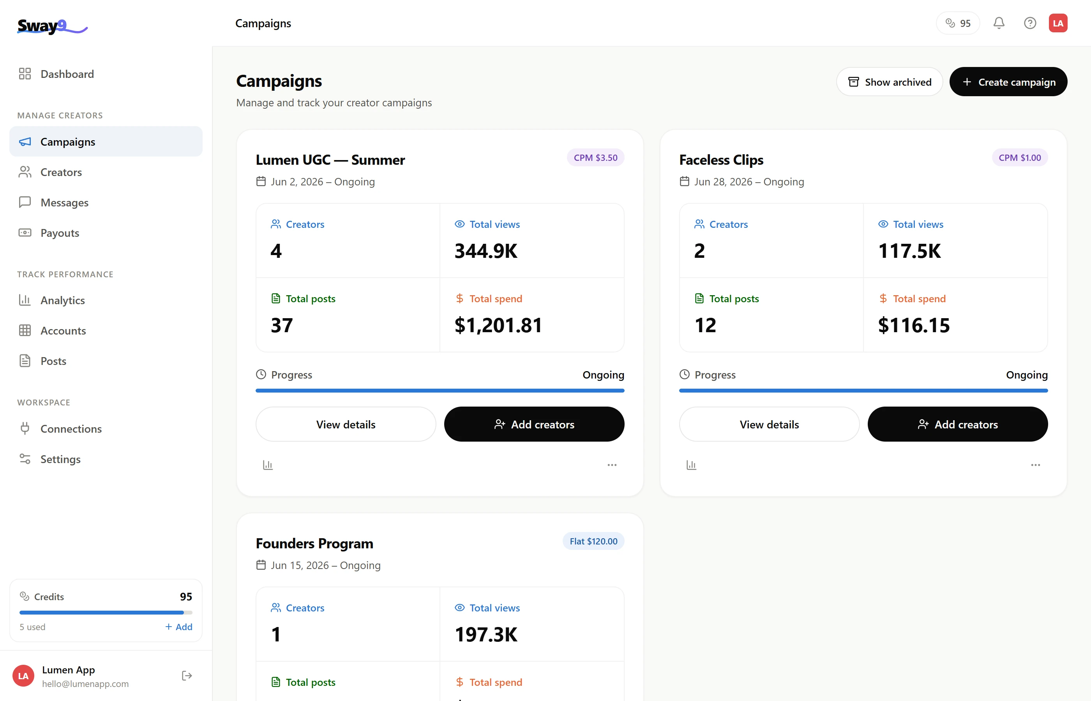The height and width of the screenshot is (701, 1091).
Task: Open Settings in sidebar
Action: tap(106, 459)
